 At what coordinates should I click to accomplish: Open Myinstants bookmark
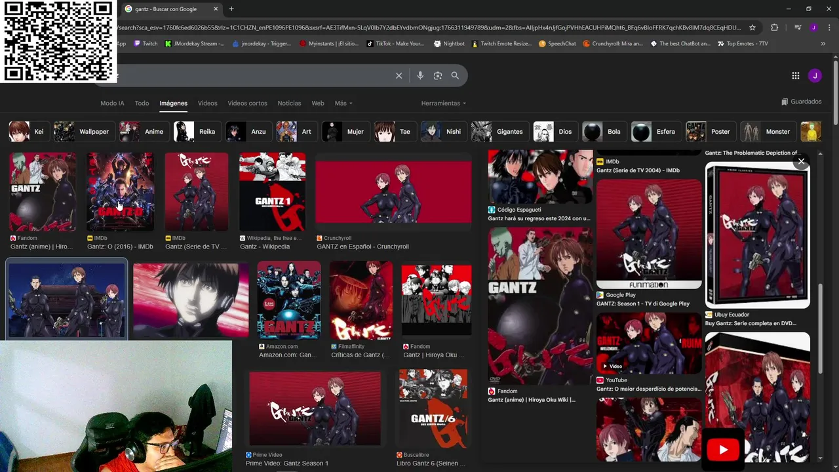[x=329, y=44]
